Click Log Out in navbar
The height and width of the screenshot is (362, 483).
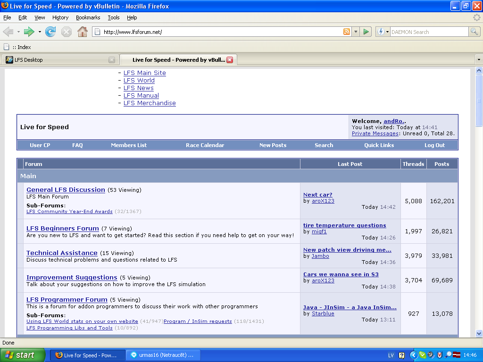click(x=434, y=145)
